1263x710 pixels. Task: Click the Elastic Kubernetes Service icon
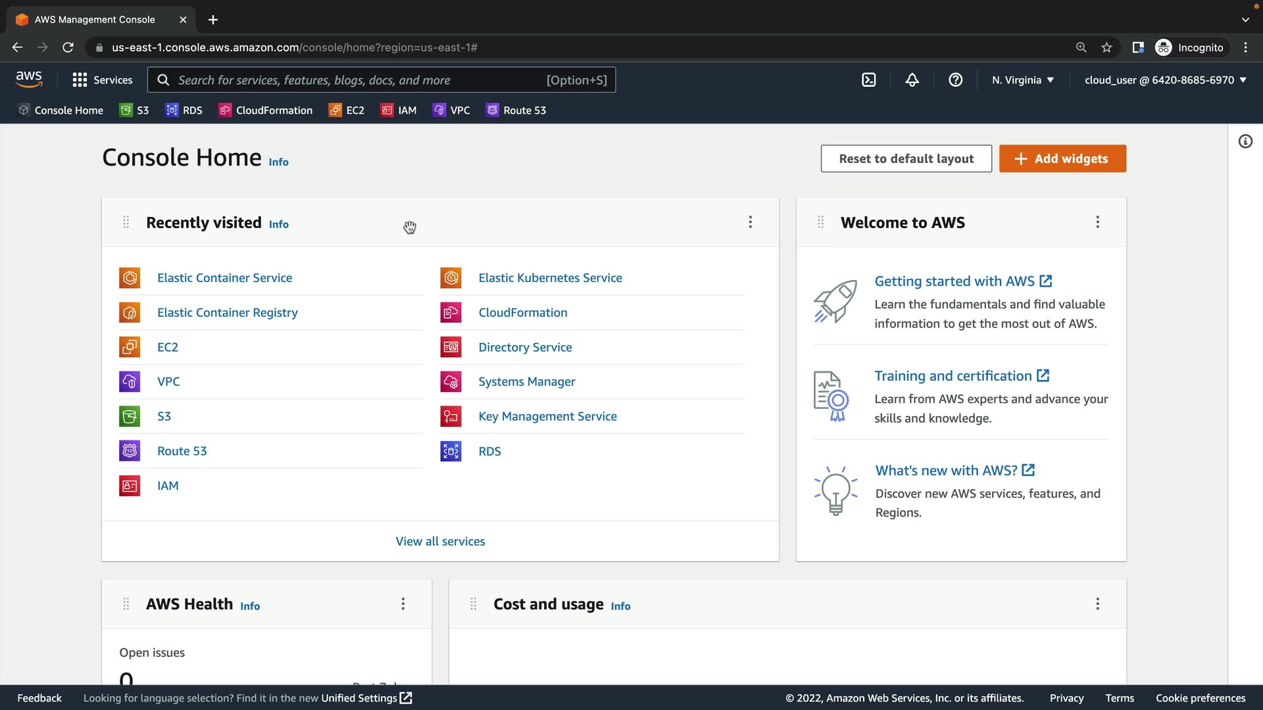451,277
